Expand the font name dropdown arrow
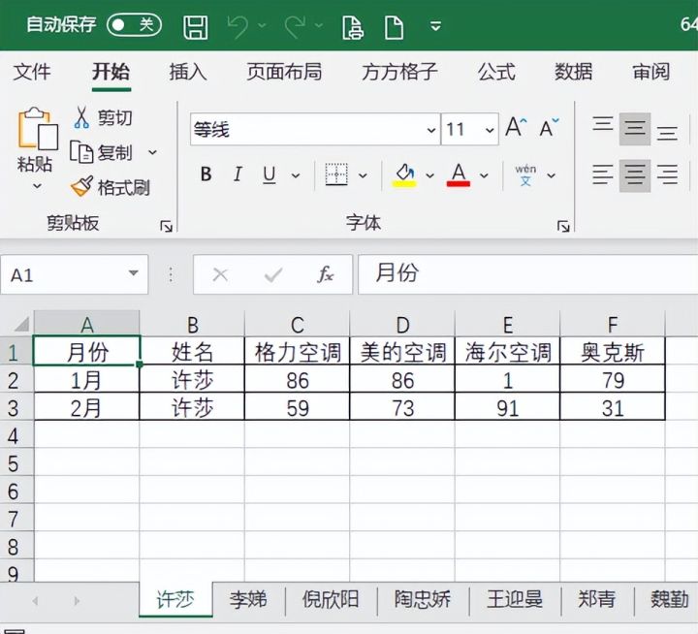Screen dimensions: 698x634 click(431, 130)
